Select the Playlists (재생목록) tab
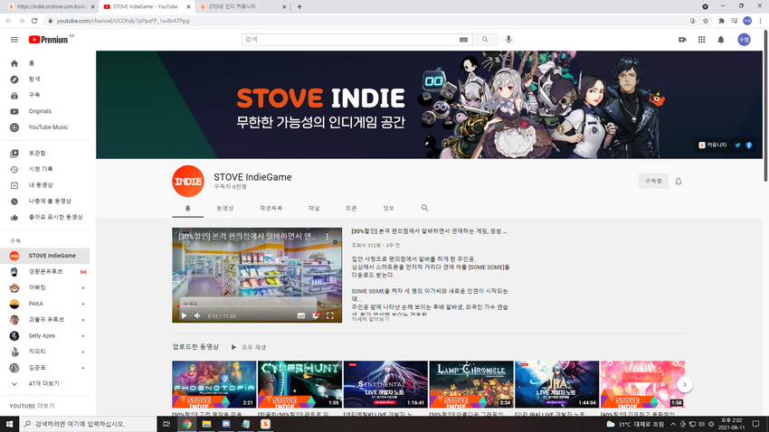769x432 pixels. coord(271,208)
